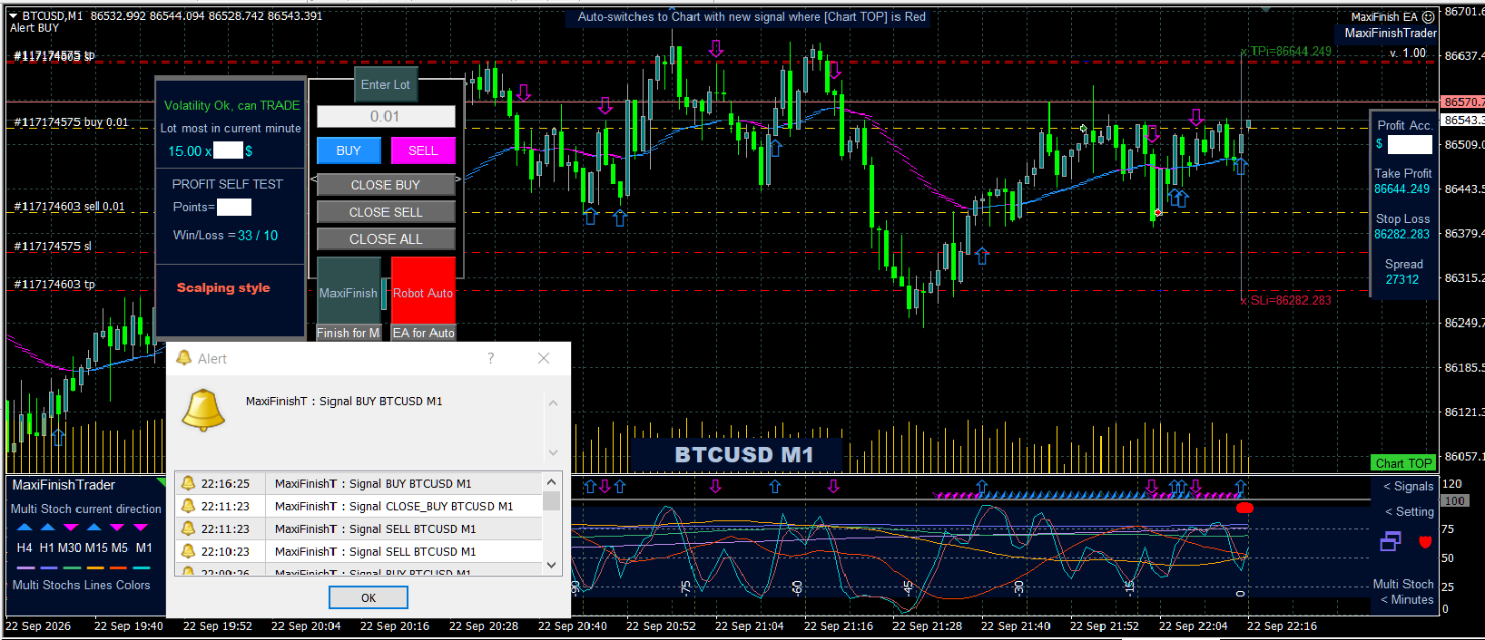1485x640 pixels.
Task: Click the overlapping windows icon in indicator panel
Action: pos(1390,541)
